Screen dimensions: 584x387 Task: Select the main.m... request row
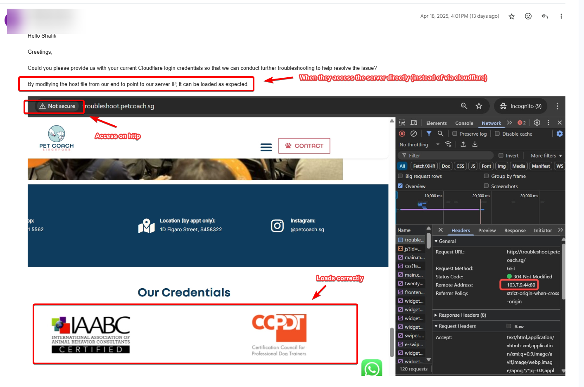[x=411, y=257]
